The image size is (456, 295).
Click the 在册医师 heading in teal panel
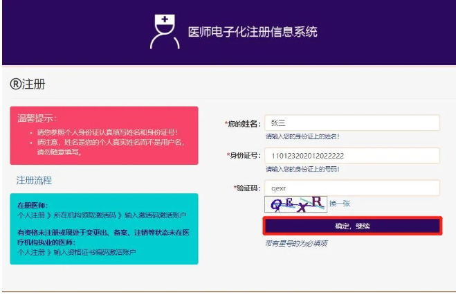(x=31, y=206)
